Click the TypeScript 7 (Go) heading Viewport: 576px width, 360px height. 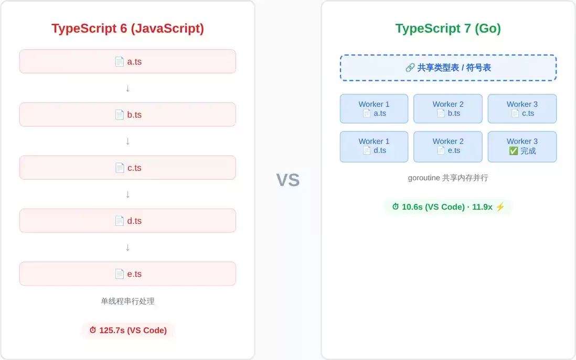[448, 29]
